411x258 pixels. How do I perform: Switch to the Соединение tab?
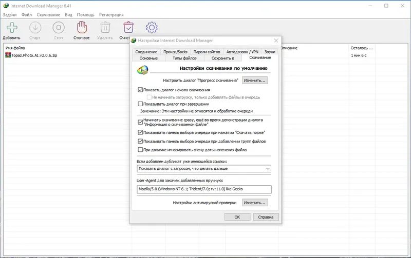coord(146,52)
